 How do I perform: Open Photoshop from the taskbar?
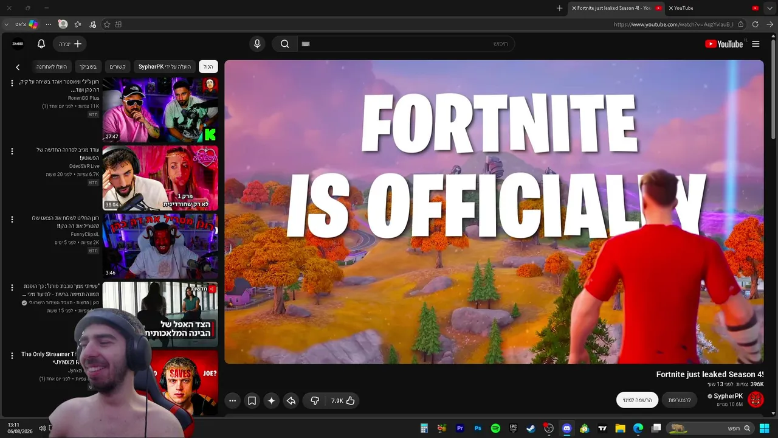(x=478, y=428)
